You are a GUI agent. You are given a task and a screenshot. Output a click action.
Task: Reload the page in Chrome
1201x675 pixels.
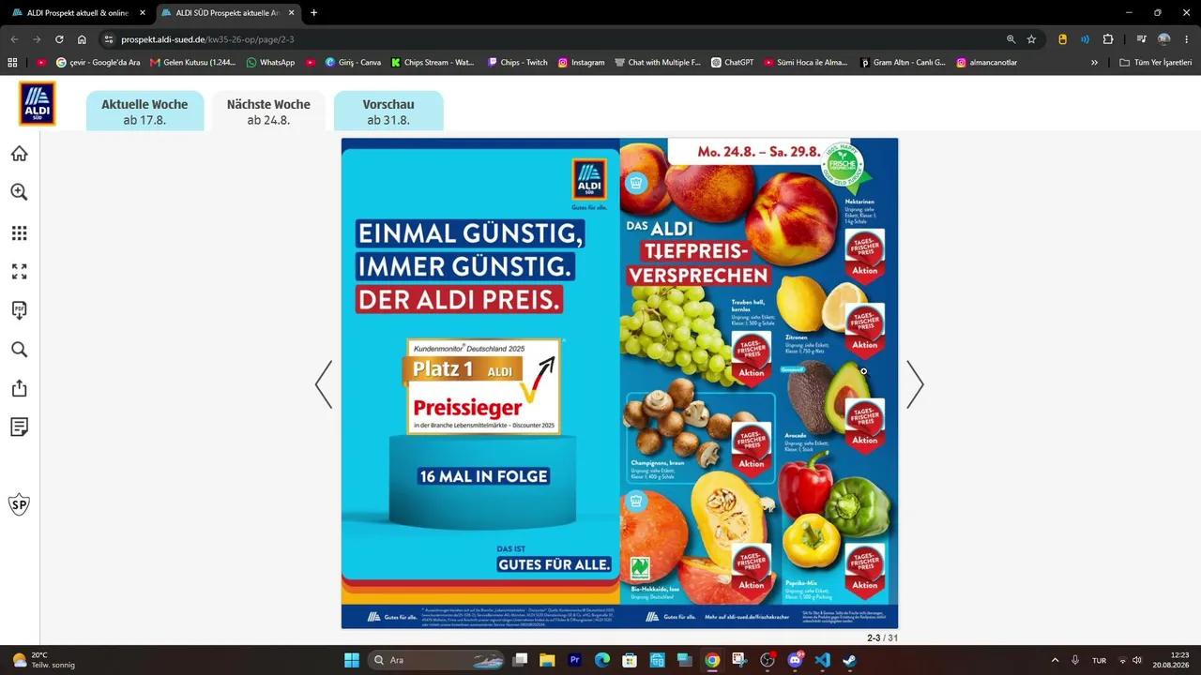59,39
